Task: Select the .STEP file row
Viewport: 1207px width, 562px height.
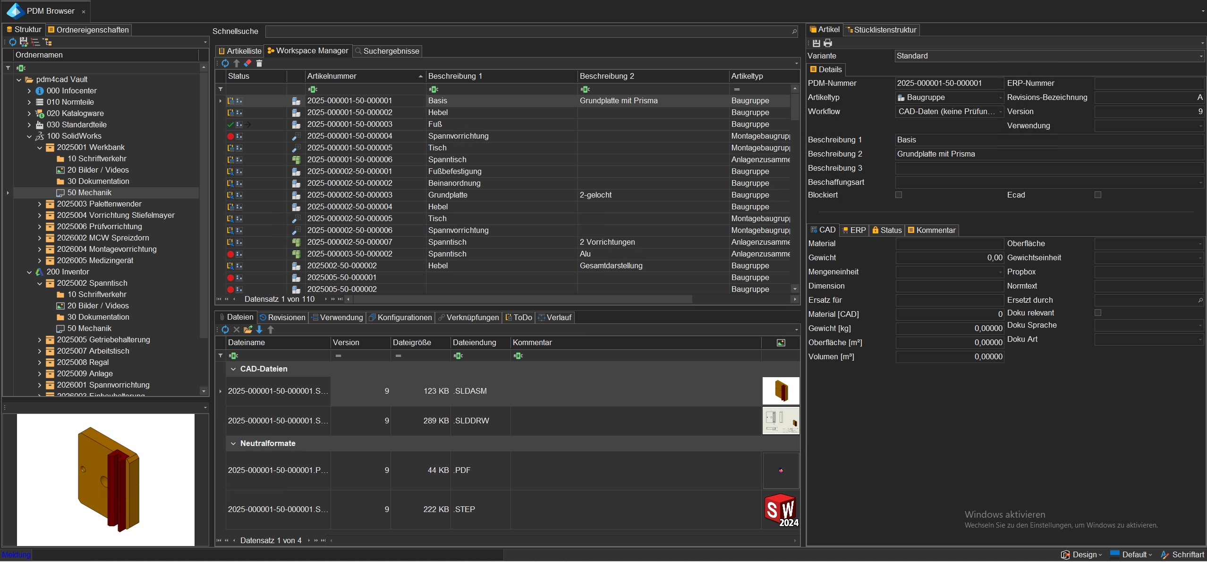Action: pyautogui.click(x=512, y=510)
